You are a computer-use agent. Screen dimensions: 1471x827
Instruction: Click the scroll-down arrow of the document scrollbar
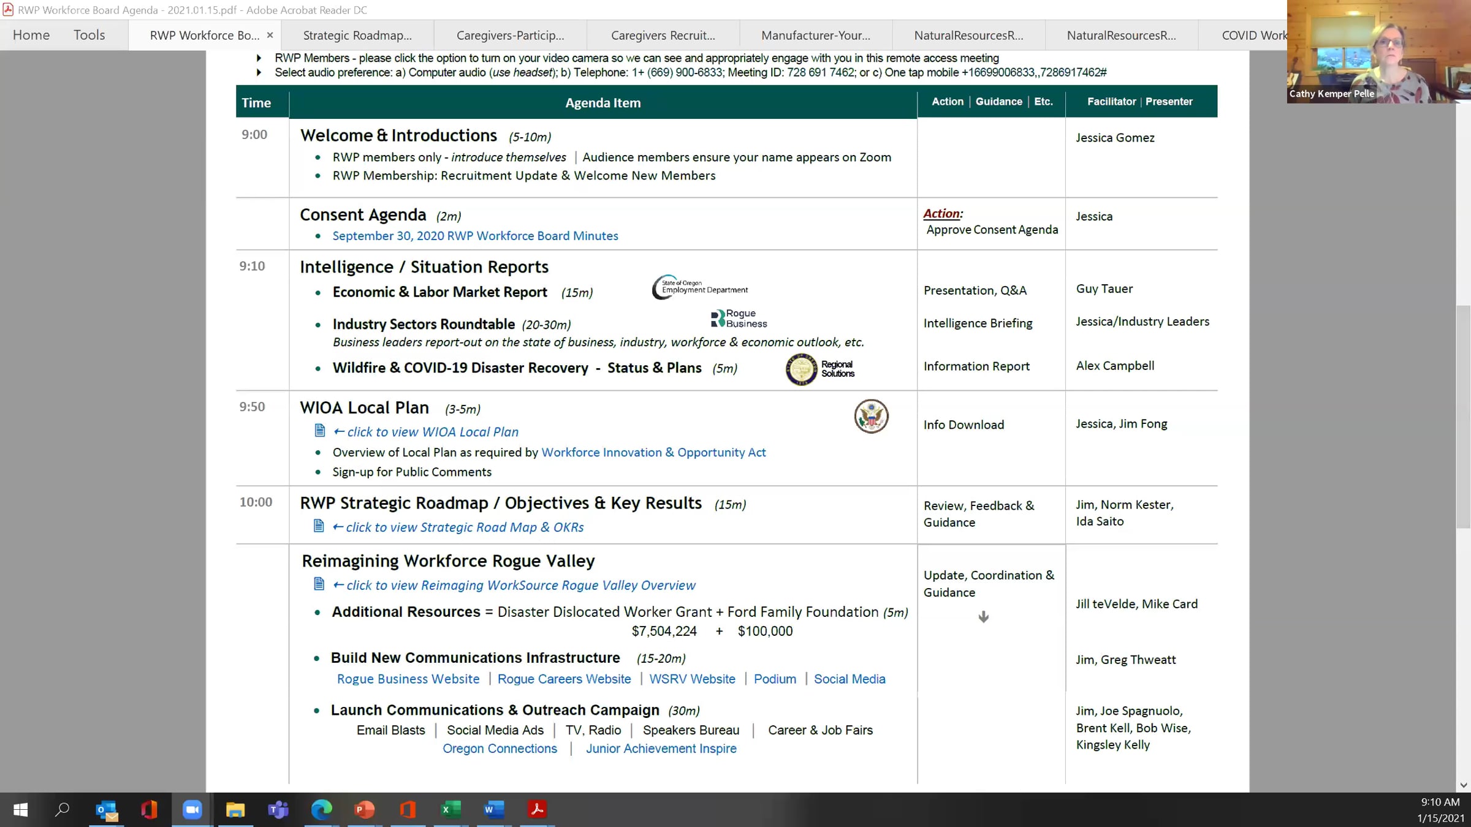click(x=1463, y=785)
